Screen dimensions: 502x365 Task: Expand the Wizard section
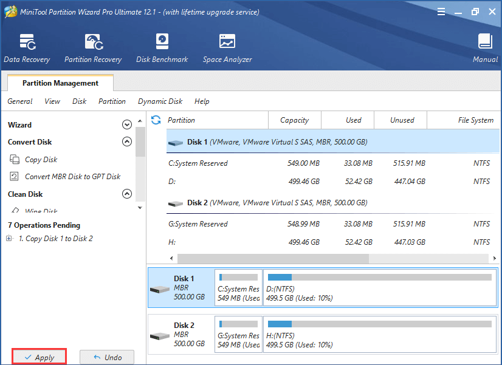(127, 125)
